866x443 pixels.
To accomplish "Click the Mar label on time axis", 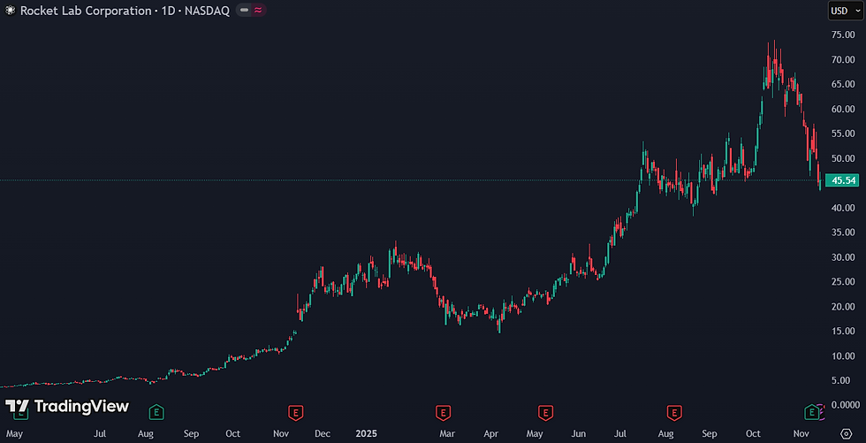I will coord(447,433).
